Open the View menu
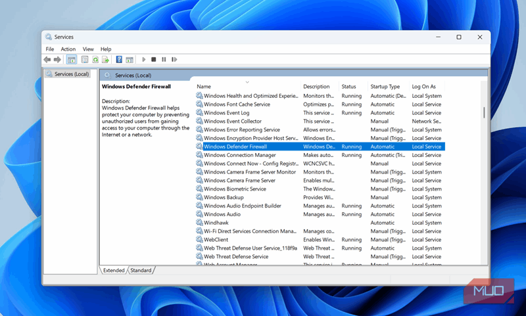Screen dimensions: 526x316 tap(88, 49)
